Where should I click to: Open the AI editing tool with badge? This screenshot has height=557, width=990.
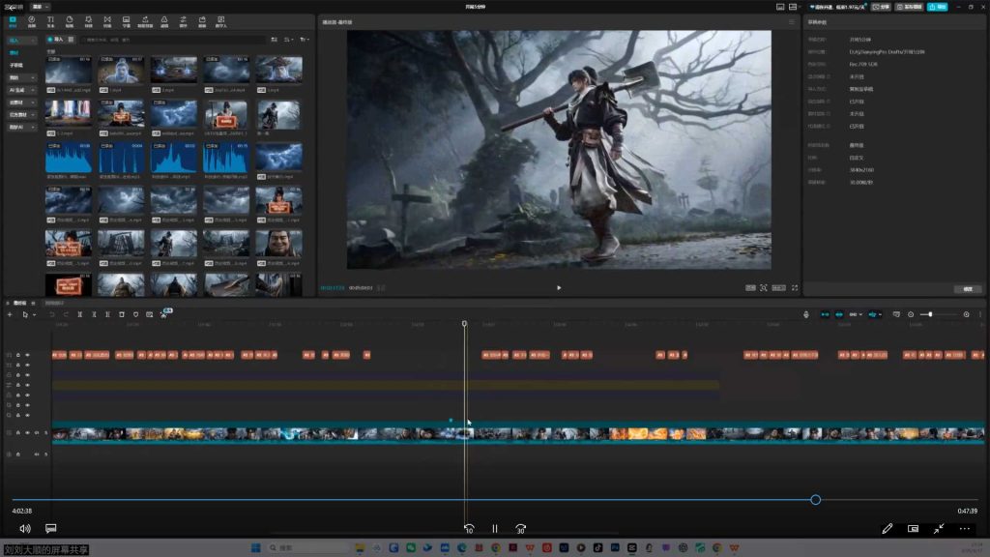tap(164, 313)
